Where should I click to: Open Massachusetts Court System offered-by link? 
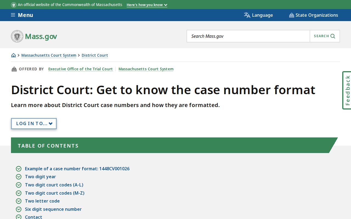pyautogui.click(x=146, y=69)
